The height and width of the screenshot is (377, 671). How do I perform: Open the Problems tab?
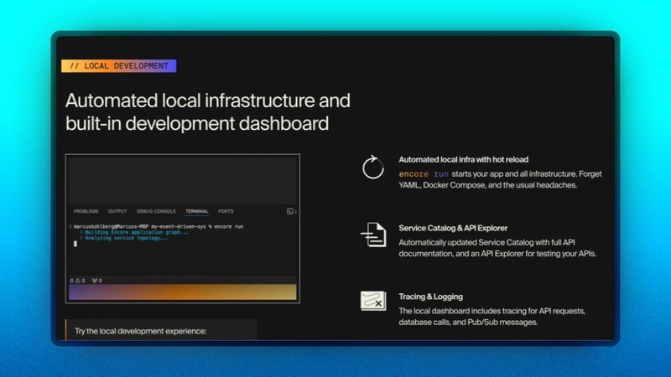pos(86,211)
